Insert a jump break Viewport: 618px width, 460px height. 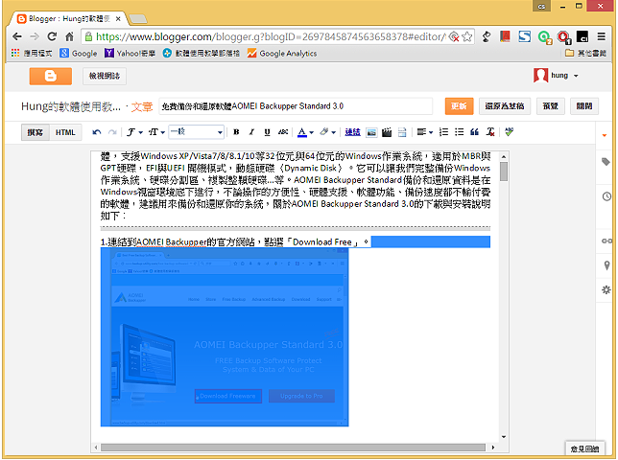402,132
